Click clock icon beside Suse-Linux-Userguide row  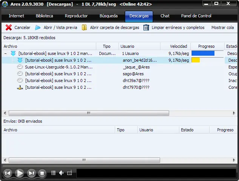click(20, 67)
